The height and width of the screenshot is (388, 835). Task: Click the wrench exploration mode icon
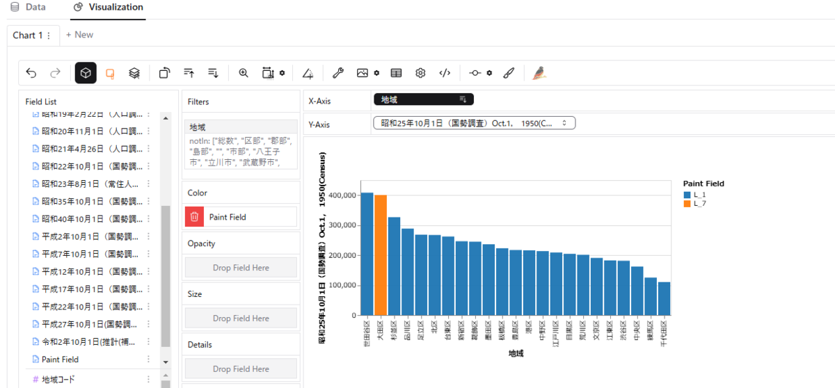pyautogui.click(x=338, y=73)
